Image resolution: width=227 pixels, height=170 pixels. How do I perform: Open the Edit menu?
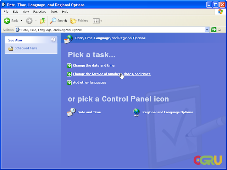click(15, 12)
